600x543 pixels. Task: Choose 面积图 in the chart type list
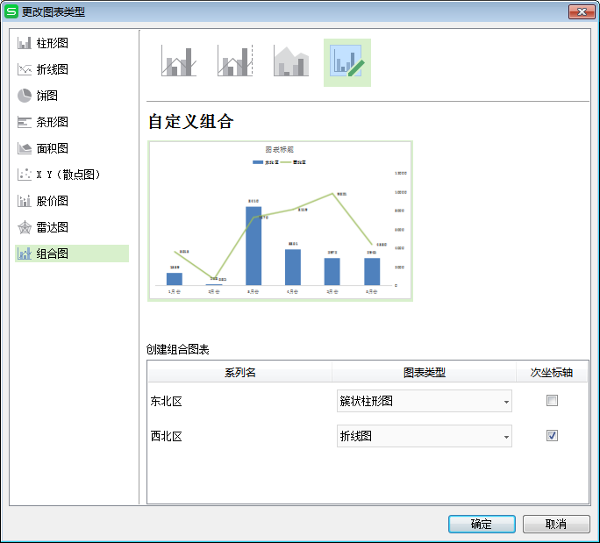coord(52,148)
